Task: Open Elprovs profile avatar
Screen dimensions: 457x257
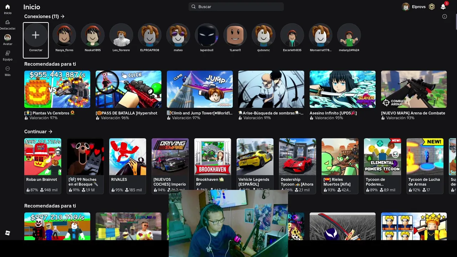Action: 406,7
